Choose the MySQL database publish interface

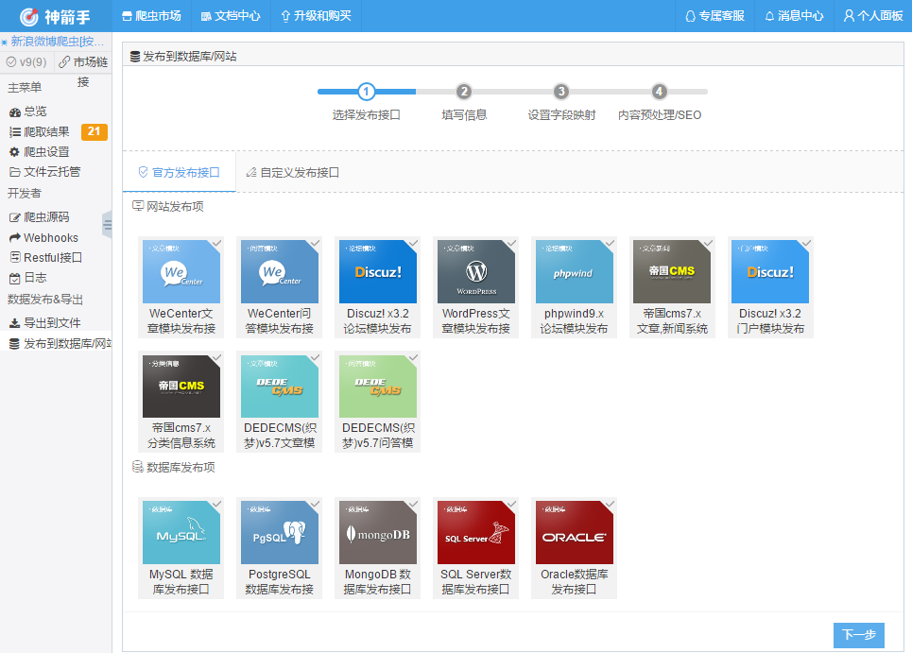click(181, 533)
